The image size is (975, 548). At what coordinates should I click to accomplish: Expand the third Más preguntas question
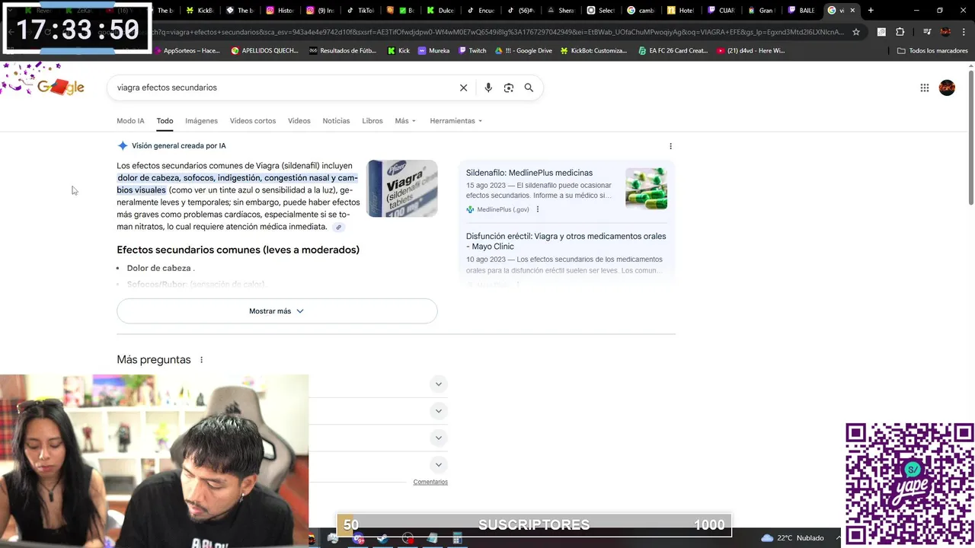pos(438,438)
